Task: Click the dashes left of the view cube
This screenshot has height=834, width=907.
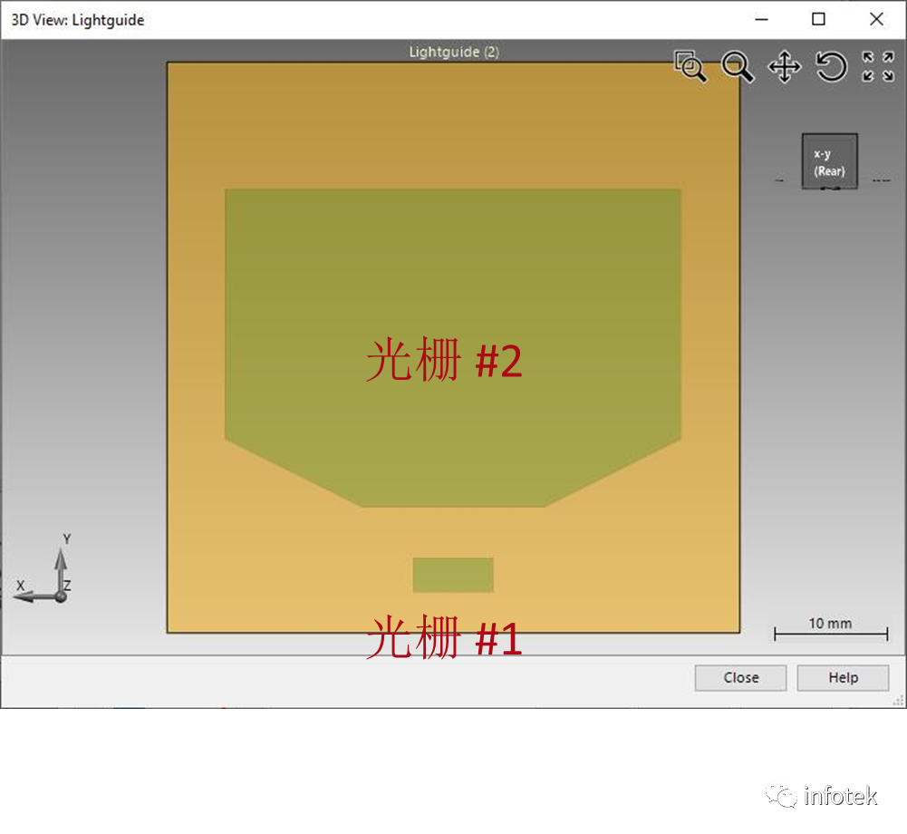Action: pyautogui.click(x=779, y=179)
